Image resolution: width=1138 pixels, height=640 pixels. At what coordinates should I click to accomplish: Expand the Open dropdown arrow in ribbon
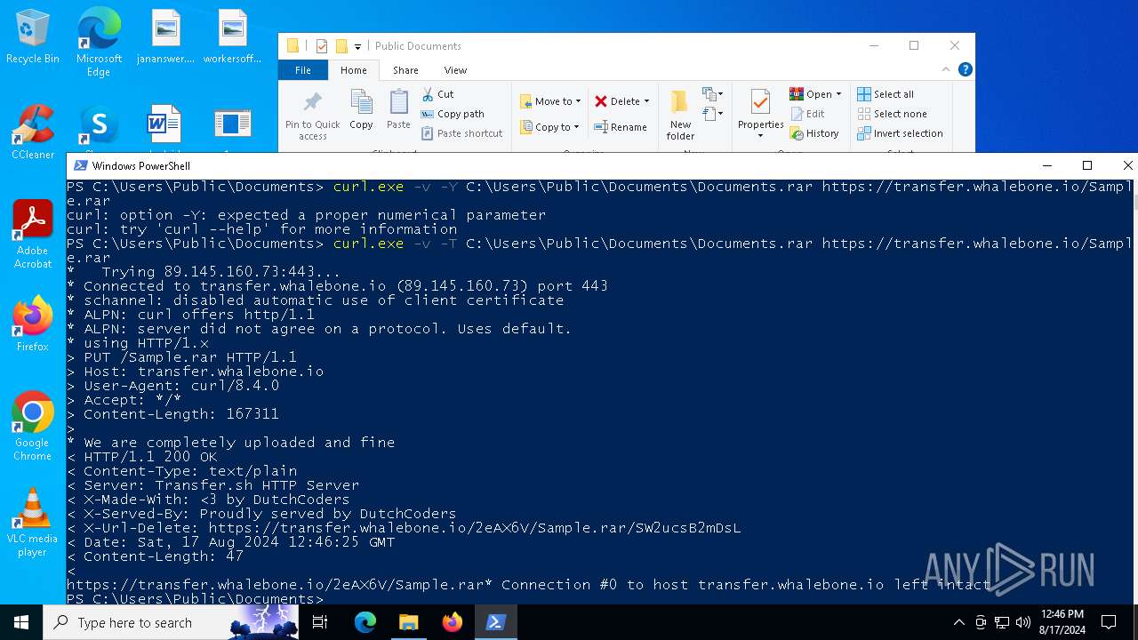tap(838, 94)
